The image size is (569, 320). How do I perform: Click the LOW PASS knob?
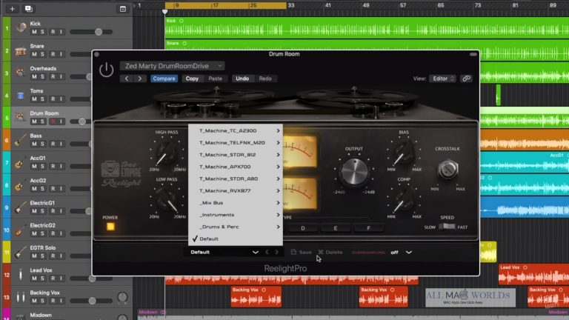167,200
